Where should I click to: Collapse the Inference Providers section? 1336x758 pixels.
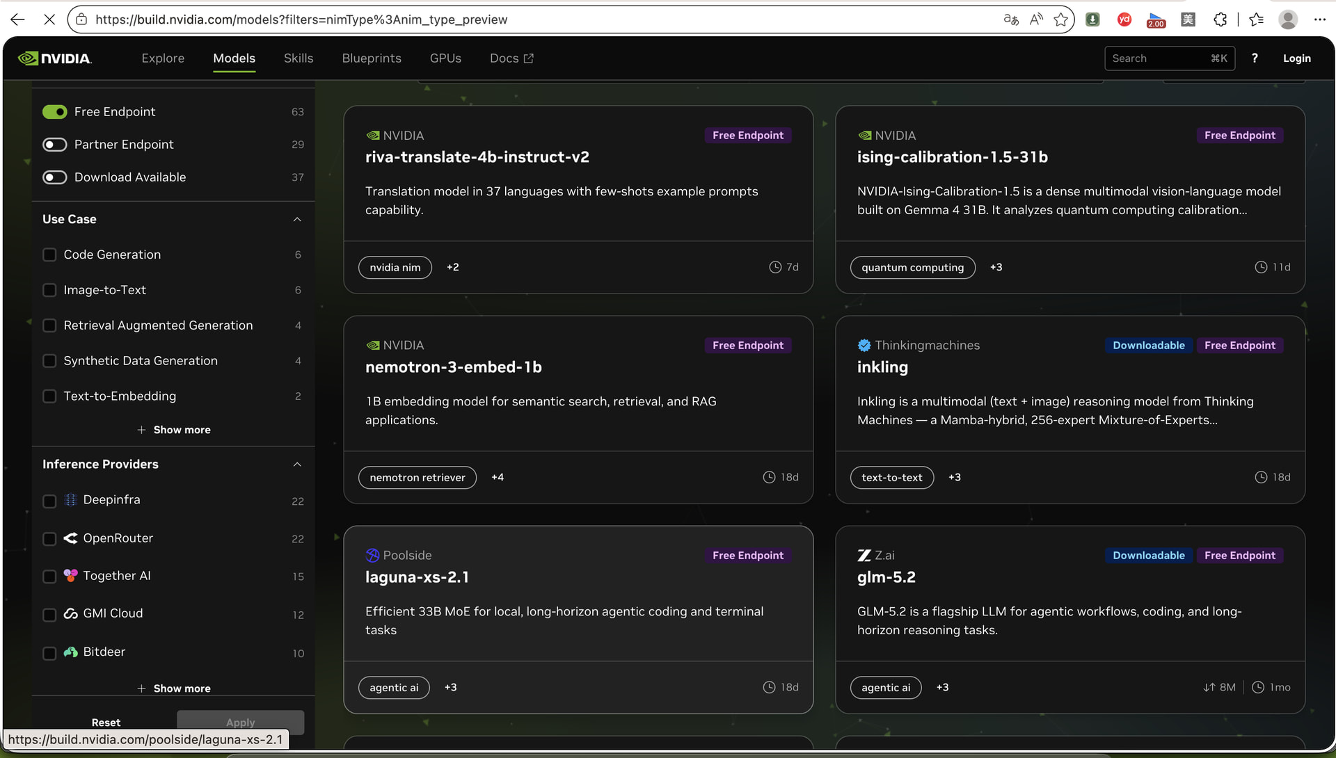(297, 465)
